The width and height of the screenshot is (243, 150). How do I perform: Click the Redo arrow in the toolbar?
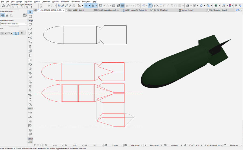(x=54, y=6)
